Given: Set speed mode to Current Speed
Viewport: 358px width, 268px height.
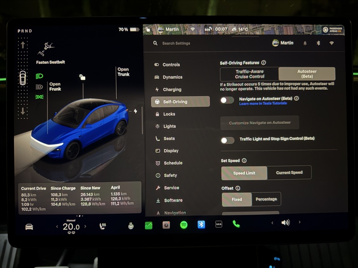Looking at the screenshot, I should click(289, 172).
